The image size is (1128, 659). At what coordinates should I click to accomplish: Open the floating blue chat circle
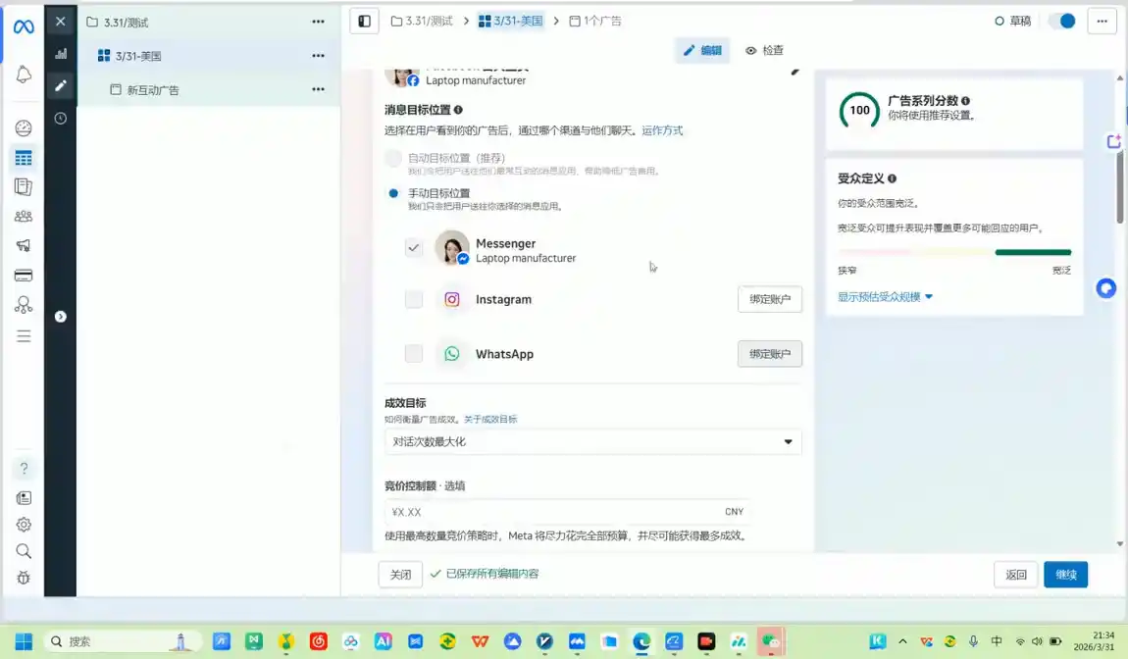1105,288
